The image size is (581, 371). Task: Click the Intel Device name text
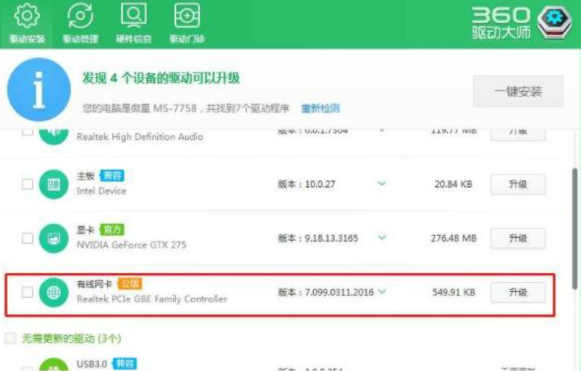(x=102, y=191)
